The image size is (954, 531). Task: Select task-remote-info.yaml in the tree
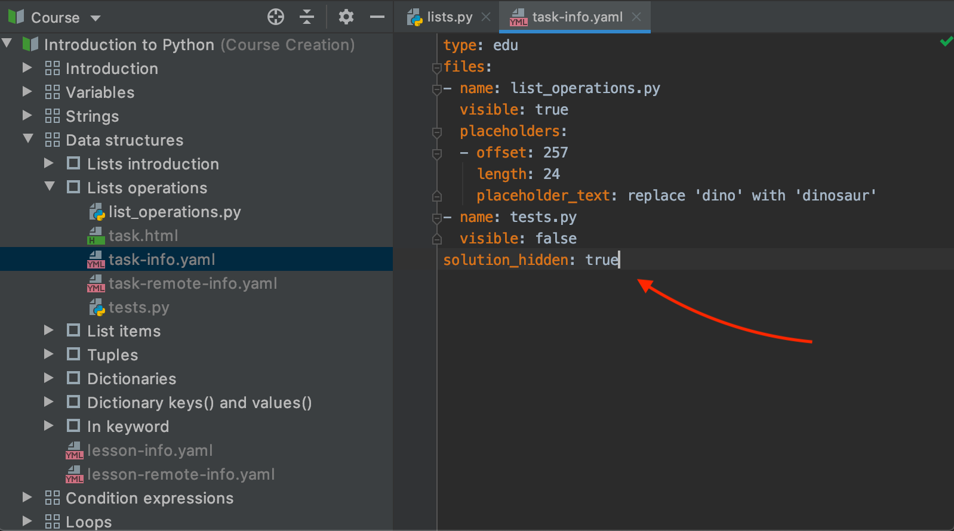pyautogui.click(x=193, y=283)
